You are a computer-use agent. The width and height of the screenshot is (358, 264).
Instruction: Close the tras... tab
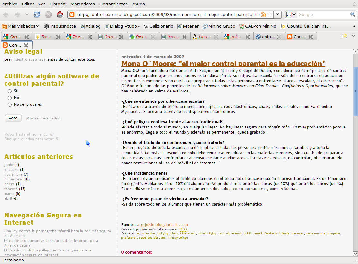click(x=184, y=37)
